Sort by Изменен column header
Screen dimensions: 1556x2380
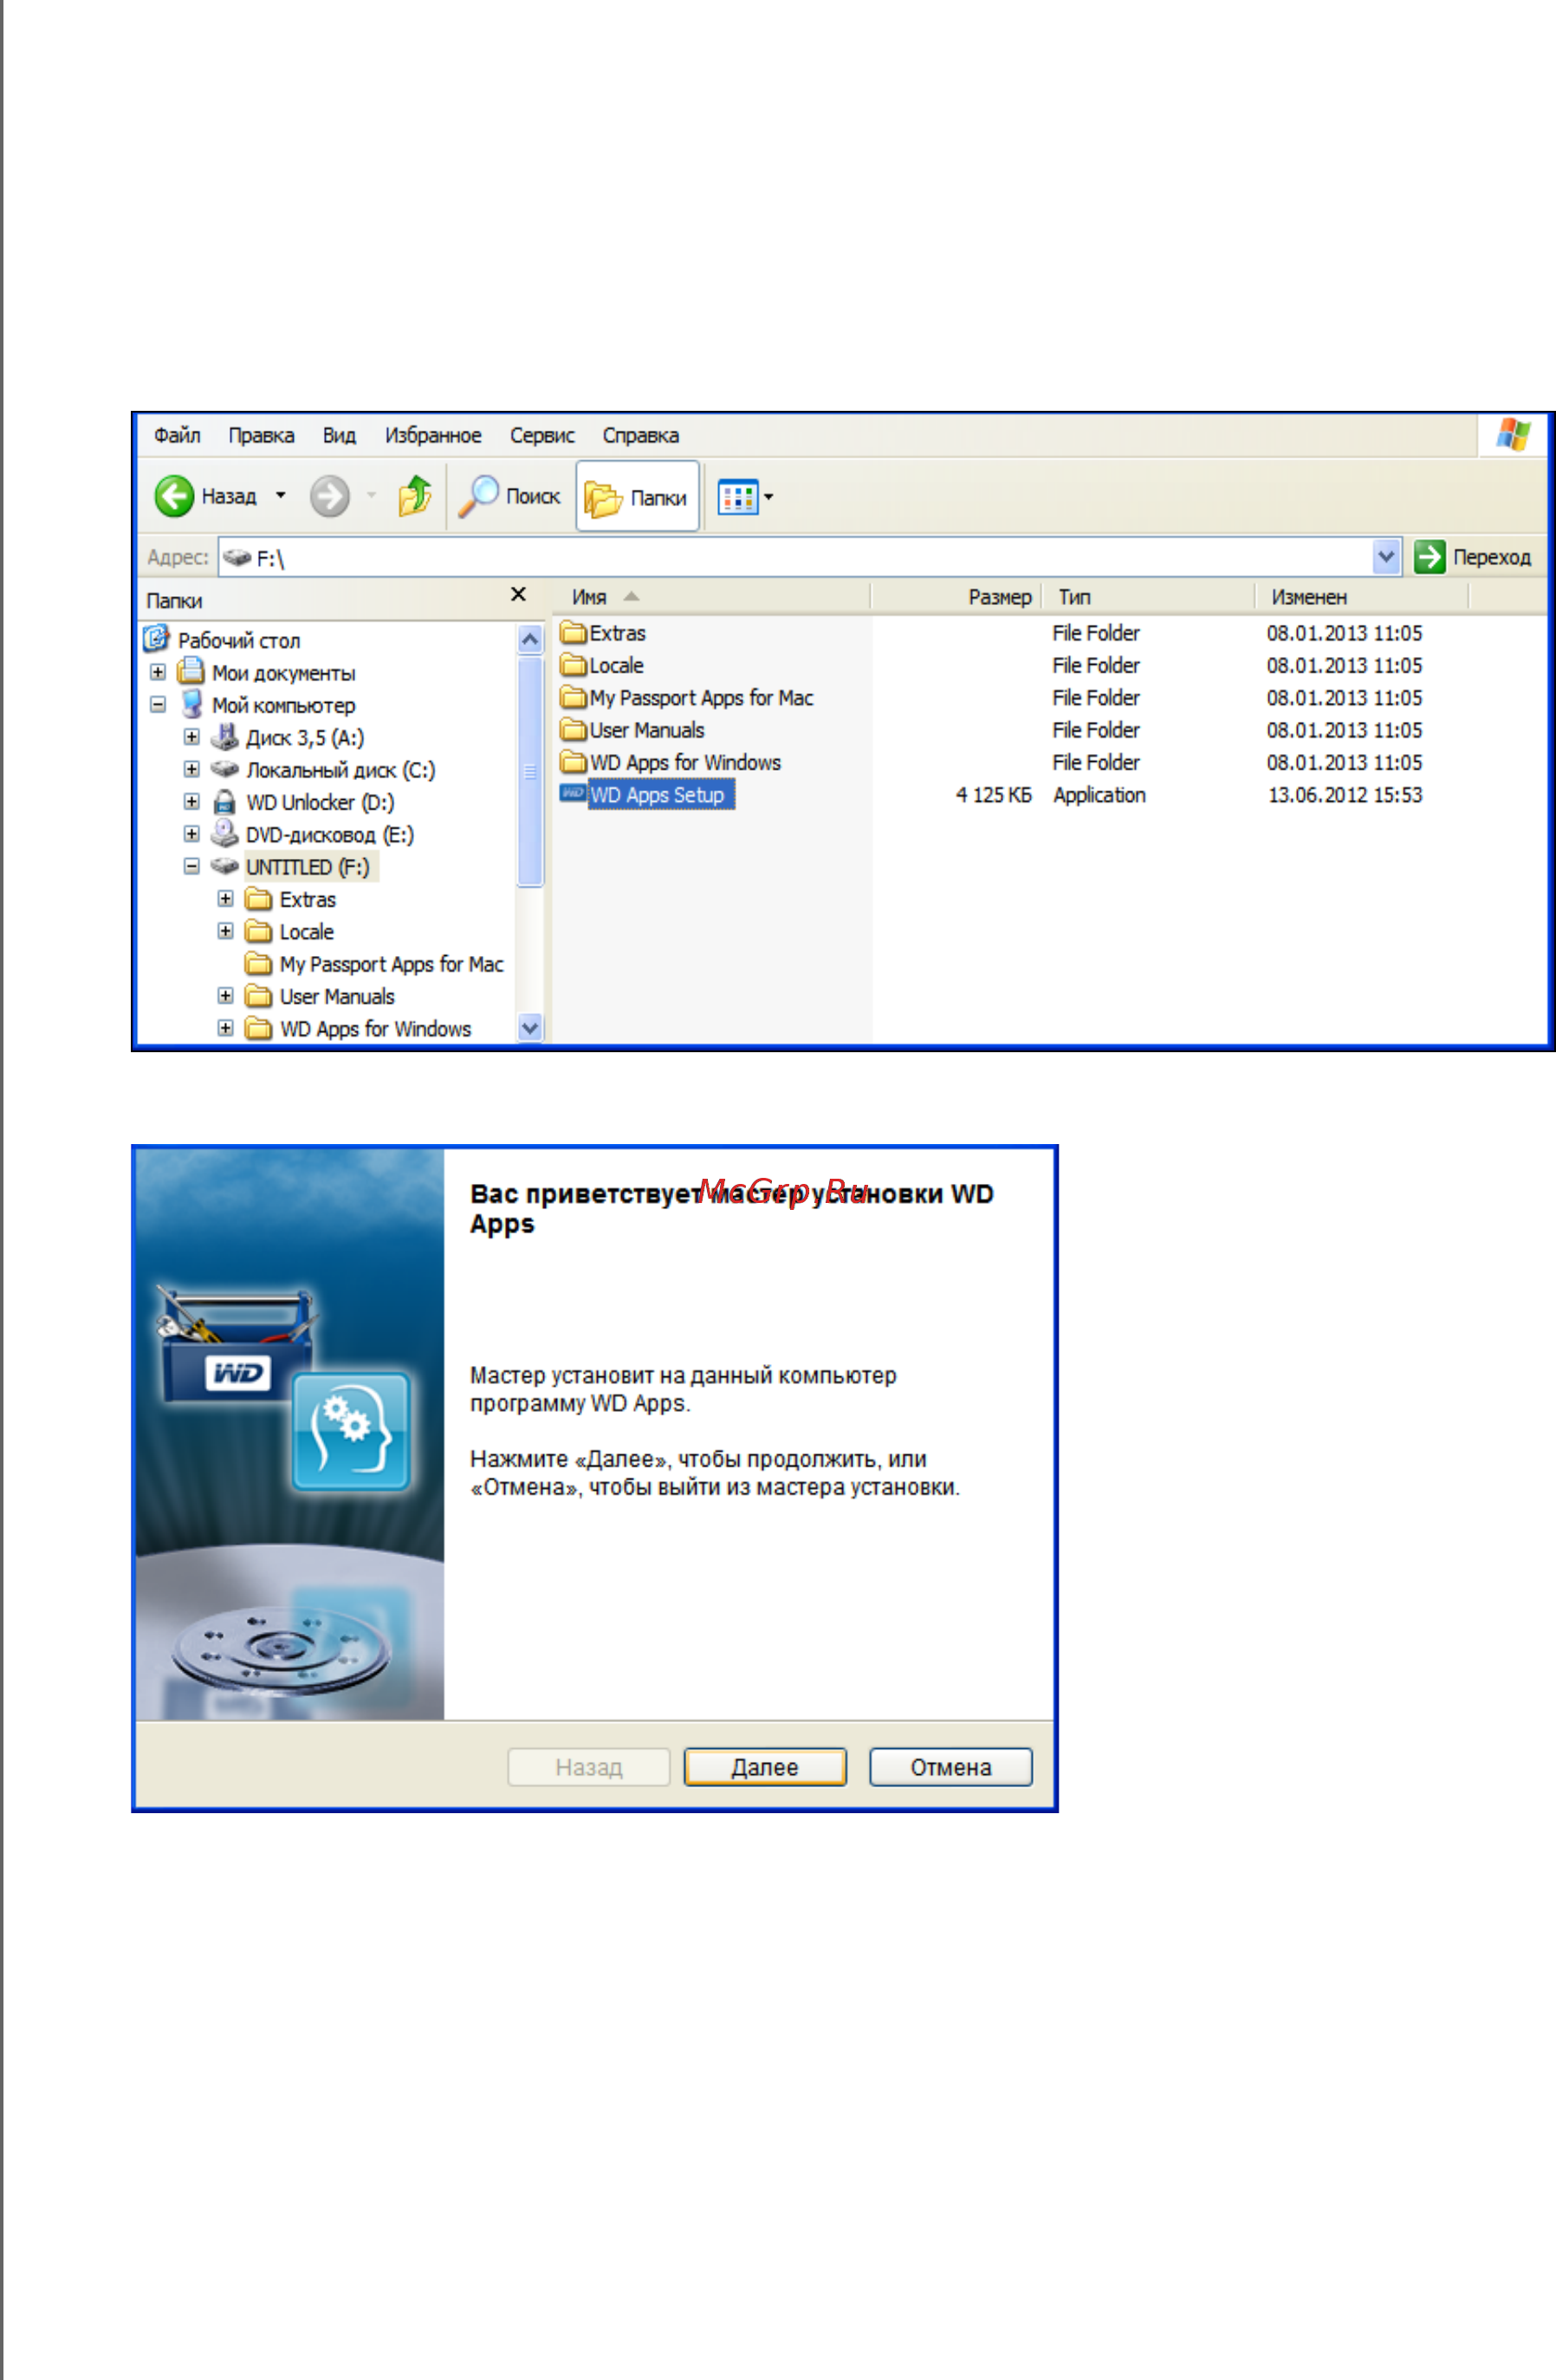(1361, 597)
